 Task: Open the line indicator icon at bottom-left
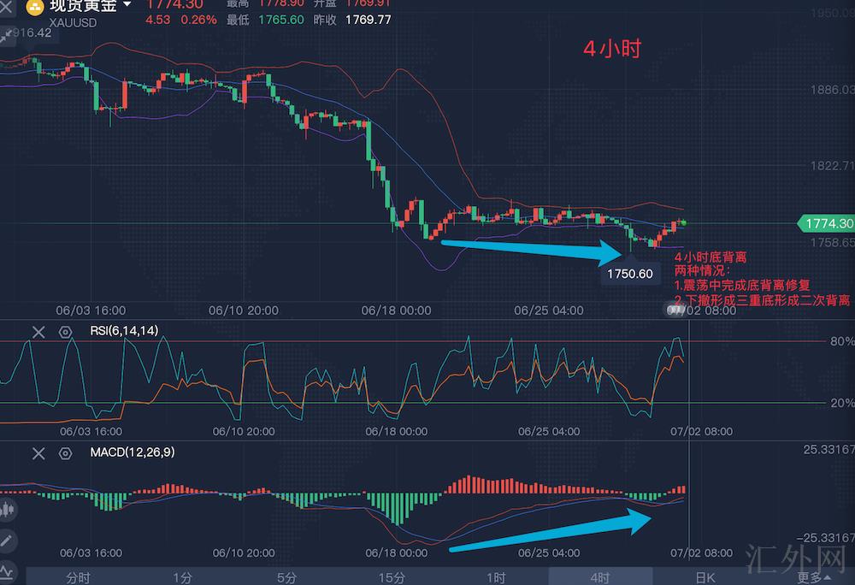pos(7,572)
